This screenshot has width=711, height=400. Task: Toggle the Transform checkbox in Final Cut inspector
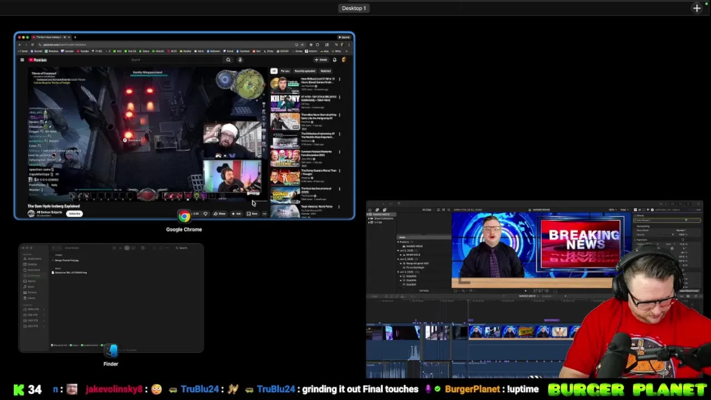point(634,239)
